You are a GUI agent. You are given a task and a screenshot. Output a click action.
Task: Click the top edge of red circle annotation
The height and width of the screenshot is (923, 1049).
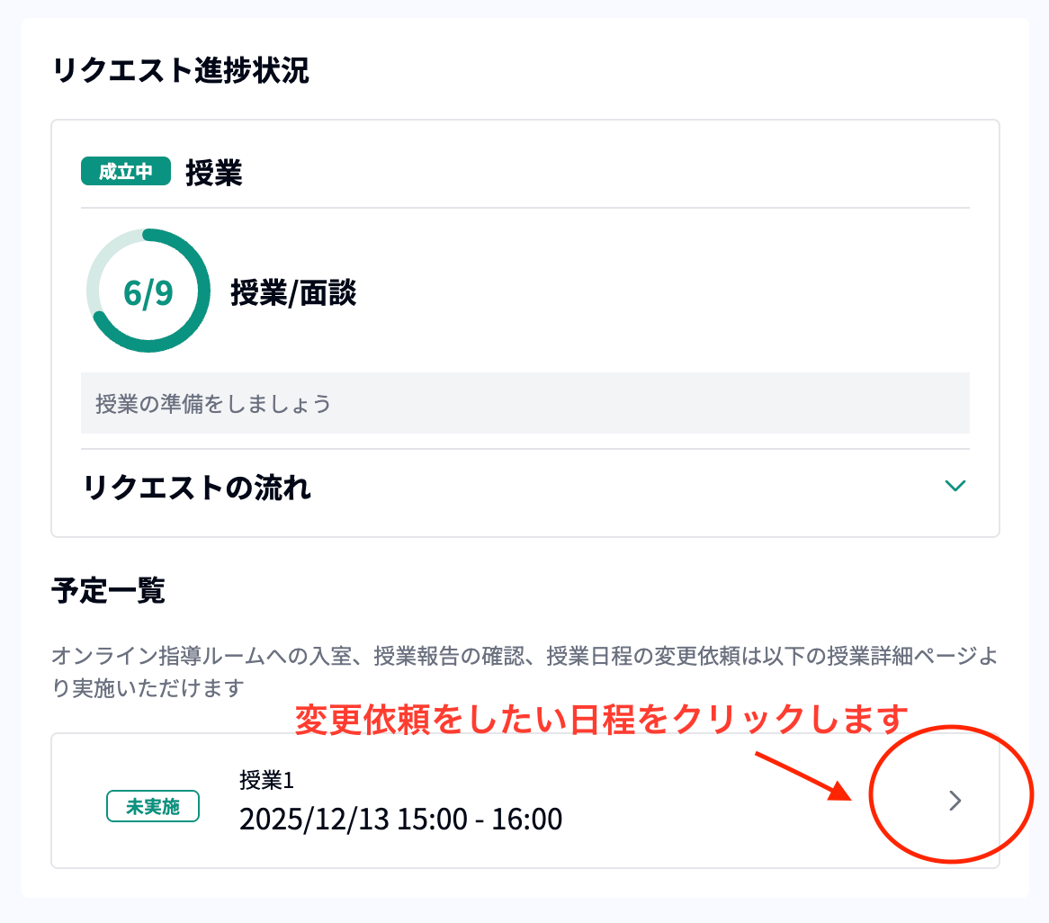tap(949, 726)
